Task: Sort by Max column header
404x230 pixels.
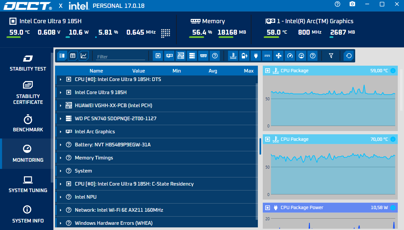Action: pyautogui.click(x=249, y=71)
